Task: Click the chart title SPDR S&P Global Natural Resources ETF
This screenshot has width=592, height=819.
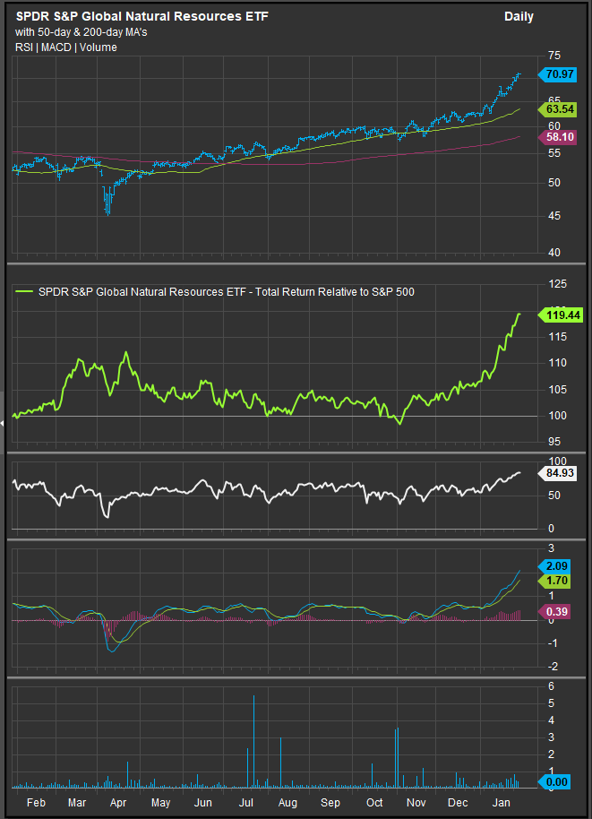Action: pyautogui.click(x=141, y=17)
